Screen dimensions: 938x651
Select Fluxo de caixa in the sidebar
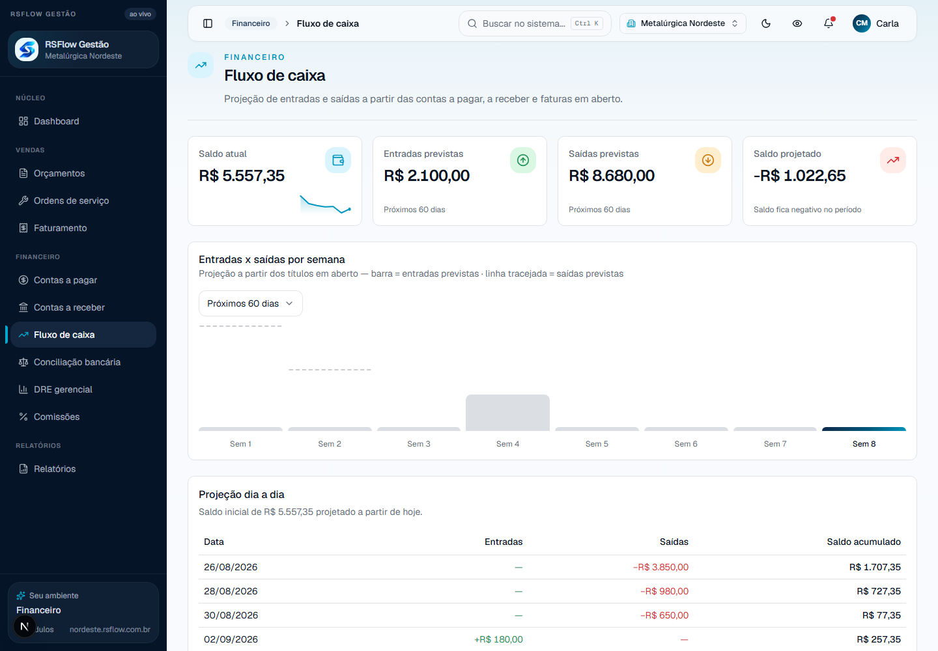83,335
